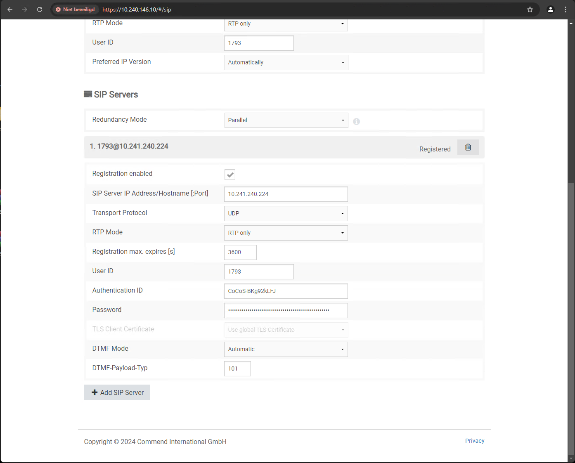Go back using the browser back arrow

[10, 9]
